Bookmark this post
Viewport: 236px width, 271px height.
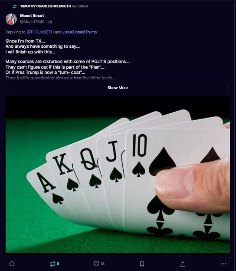click(142, 264)
